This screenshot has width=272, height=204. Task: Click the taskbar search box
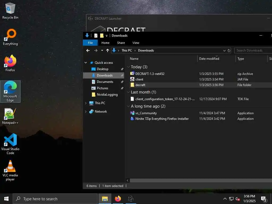[55, 199]
